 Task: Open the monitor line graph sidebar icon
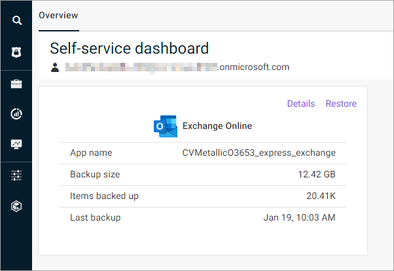click(x=16, y=144)
